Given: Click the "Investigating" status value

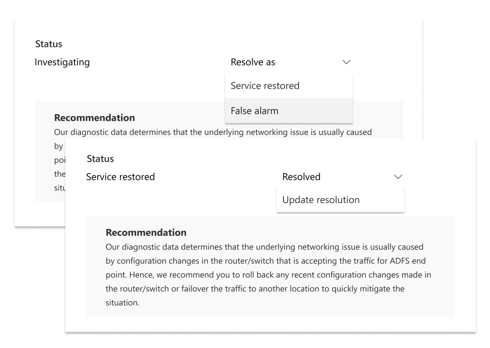Looking at the screenshot, I should (62, 62).
